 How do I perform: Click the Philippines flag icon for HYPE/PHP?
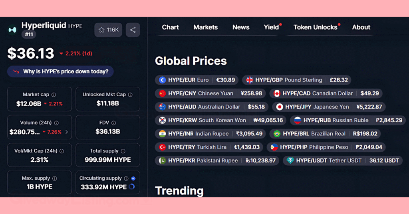[x=274, y=147]
